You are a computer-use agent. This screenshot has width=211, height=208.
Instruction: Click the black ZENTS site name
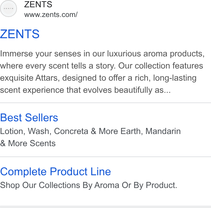(x=38, y=4)
